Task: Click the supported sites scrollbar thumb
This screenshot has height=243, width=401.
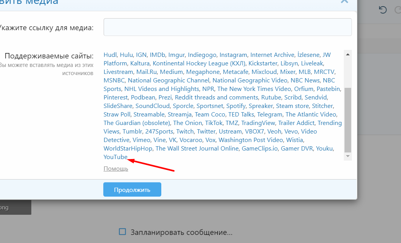Action: [348, 120]
